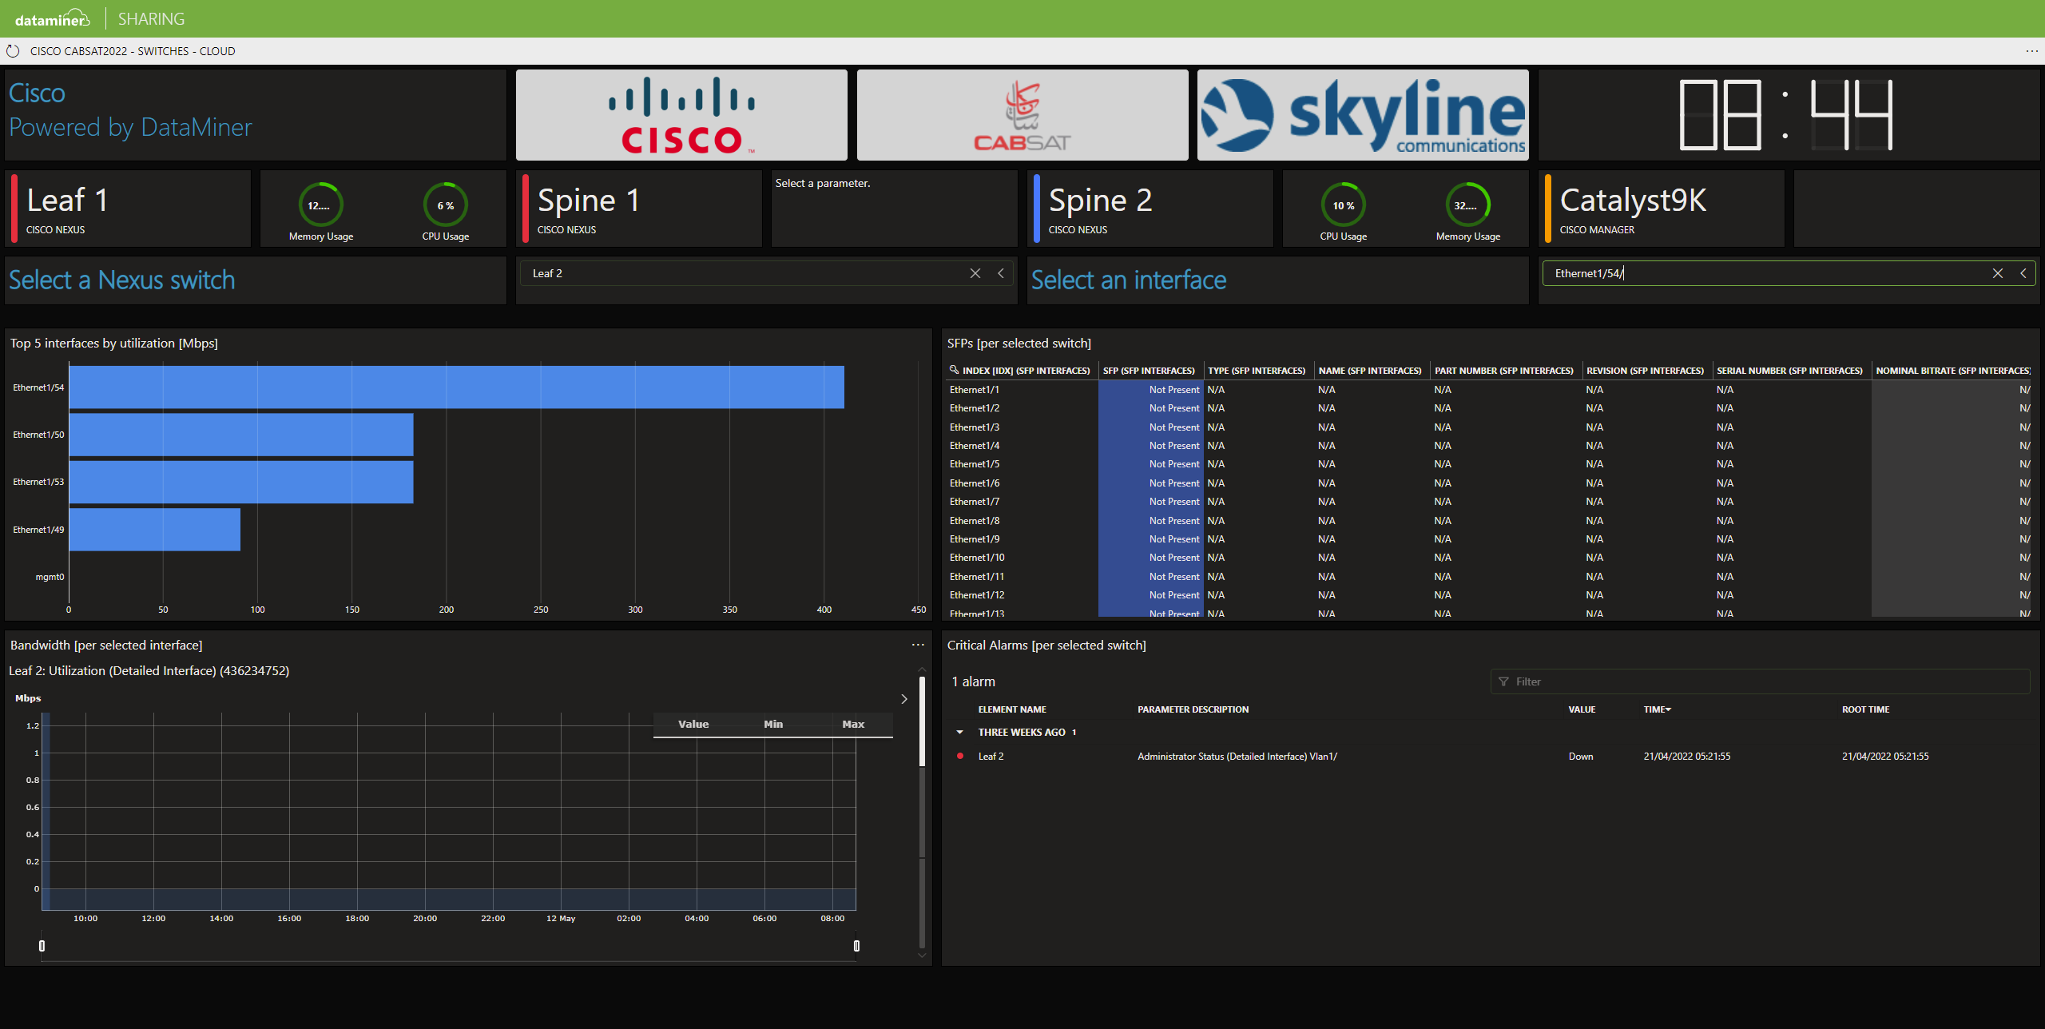Clear the Ethernet1/54 interface field
Viewport: 2045px width, 1029px height.
pyautogui.click(x=1998, y=273)
